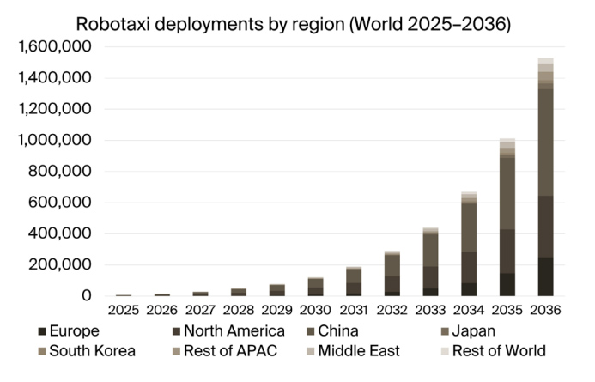Click the 2030 stacked bar
This screenshot has height=382, width=595.
point(315,287)
